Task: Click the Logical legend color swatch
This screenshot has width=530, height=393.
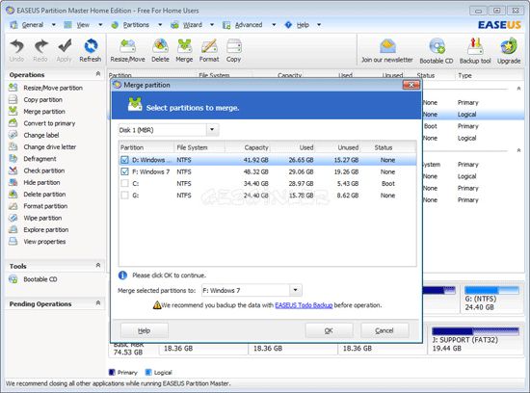Action: (148, 372)
